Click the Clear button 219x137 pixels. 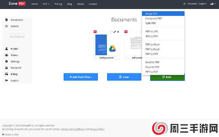pos(124,77)
